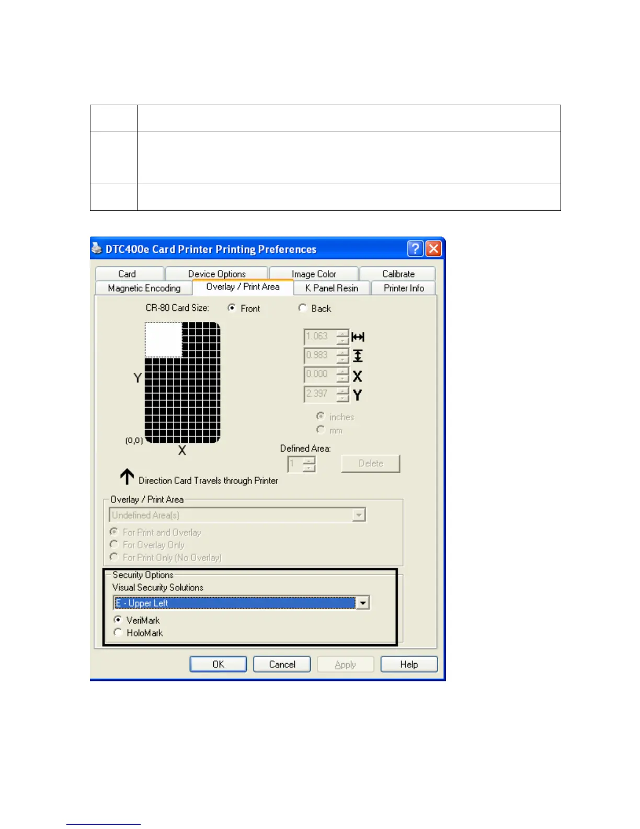
Task: Click the Cancel button
Action: coord(282,664)
